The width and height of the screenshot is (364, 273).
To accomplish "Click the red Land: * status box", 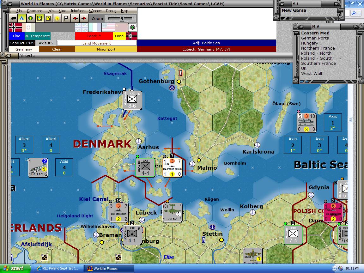I will (x=94, y=36).
